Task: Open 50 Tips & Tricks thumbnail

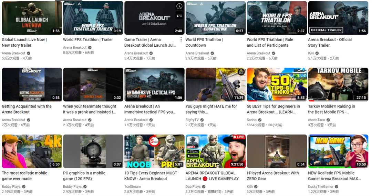Action: (277, 85)
